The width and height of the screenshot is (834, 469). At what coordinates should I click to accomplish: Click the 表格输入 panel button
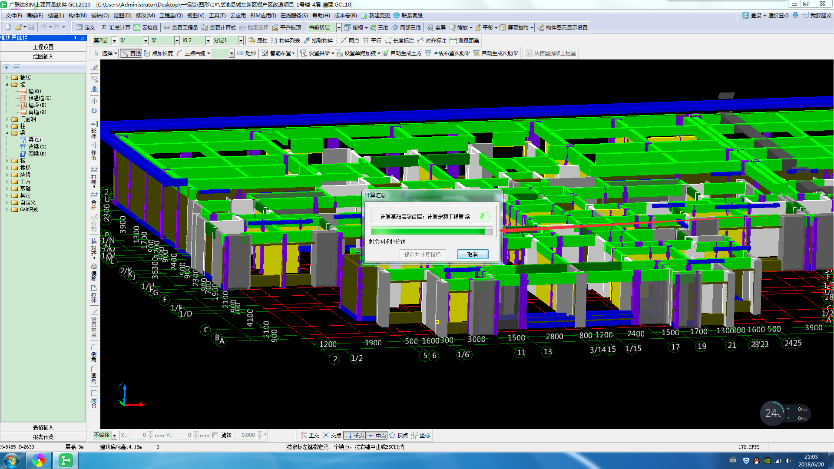click(x=43, y=427)
